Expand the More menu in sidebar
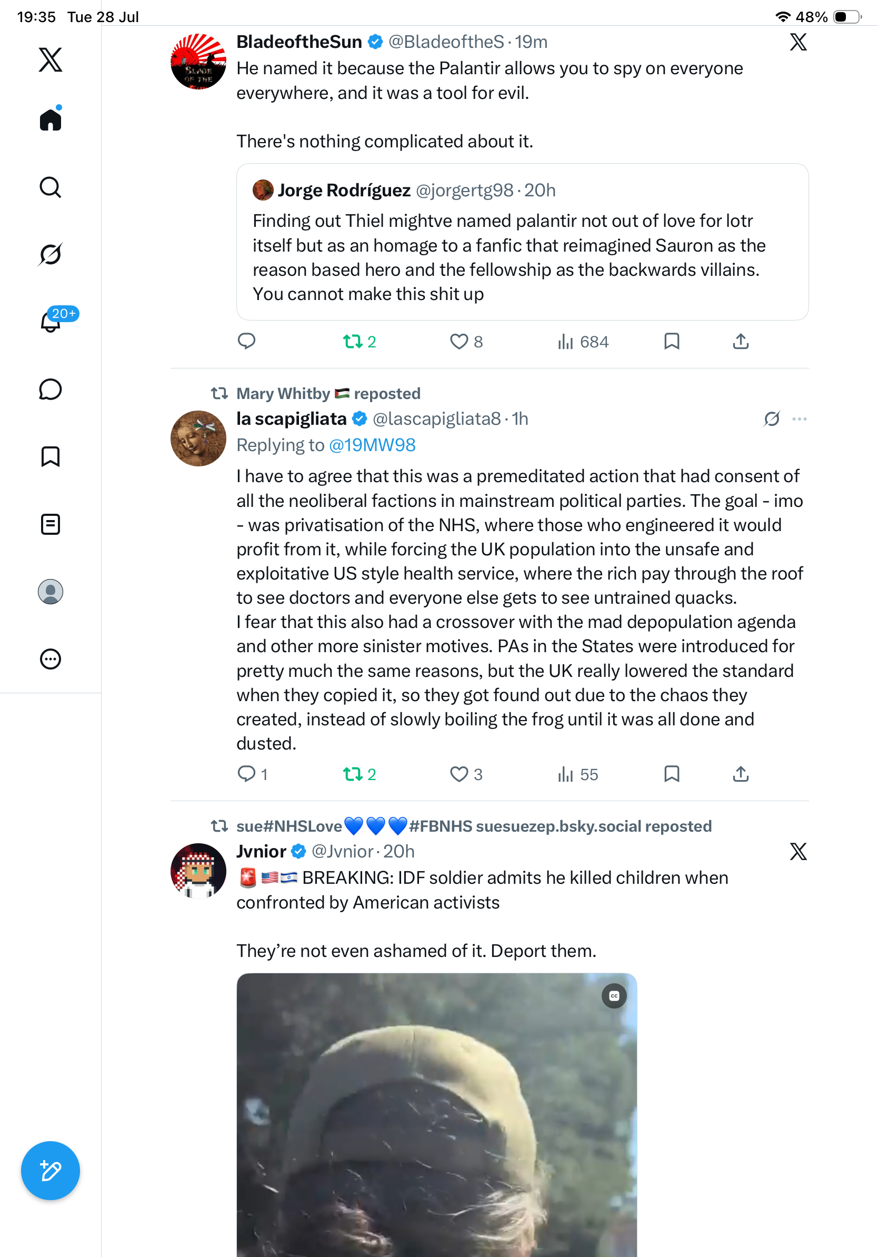Viewport: 878px width, 1257px height. (x=51, y=659)
